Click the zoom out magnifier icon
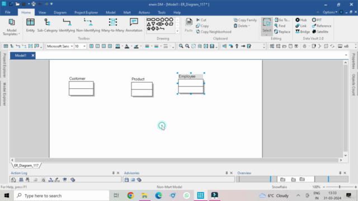358x201 pixels. point(187,46)
